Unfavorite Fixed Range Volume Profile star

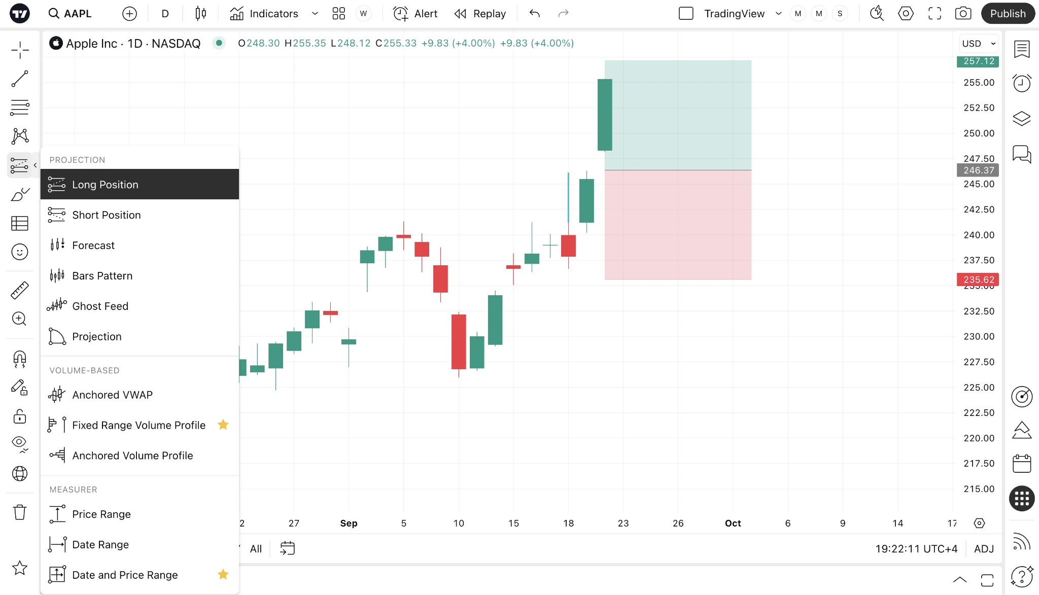coord(223,425)
